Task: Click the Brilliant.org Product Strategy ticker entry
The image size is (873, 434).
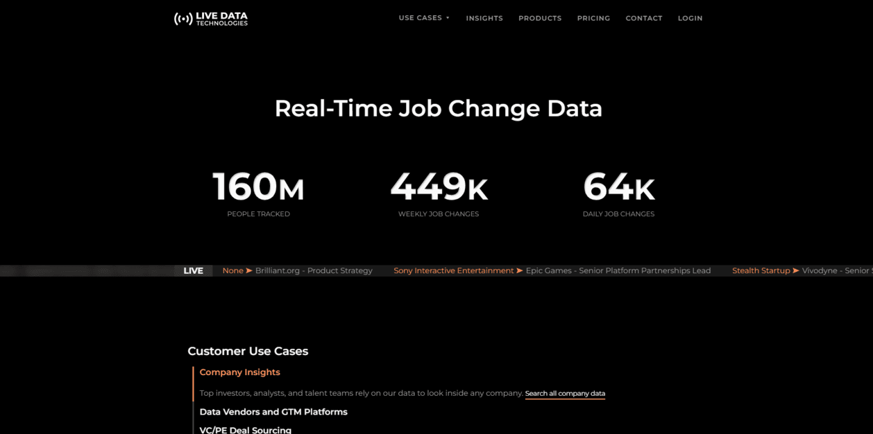Action: (x=314, y=271)
